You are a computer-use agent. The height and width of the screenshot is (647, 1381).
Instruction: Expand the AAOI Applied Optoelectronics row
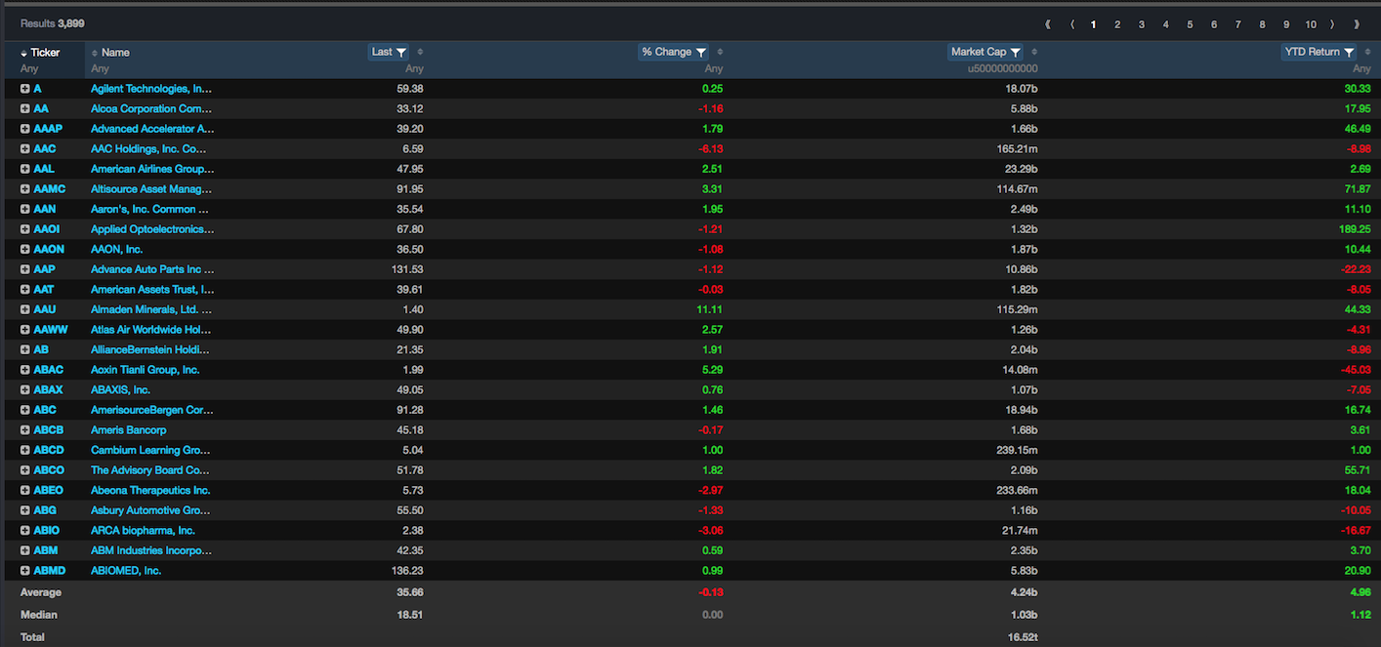tap(25, 229)
